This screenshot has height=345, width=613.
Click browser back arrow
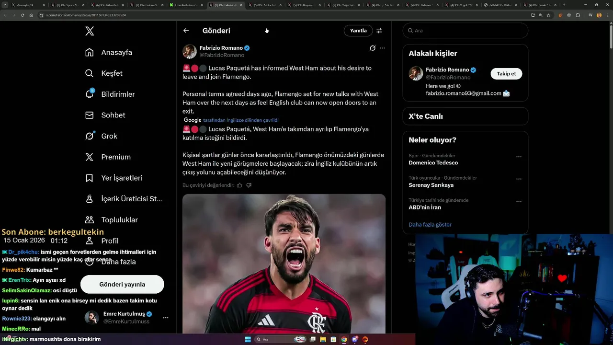click(x=6, y=15)
